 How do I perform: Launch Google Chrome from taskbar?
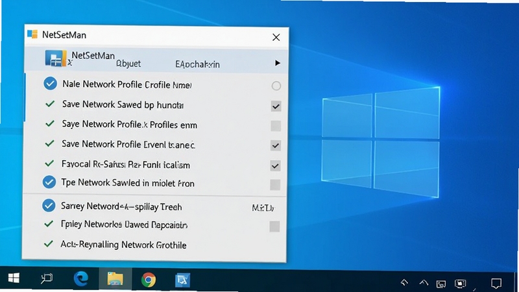coord(149,280)
